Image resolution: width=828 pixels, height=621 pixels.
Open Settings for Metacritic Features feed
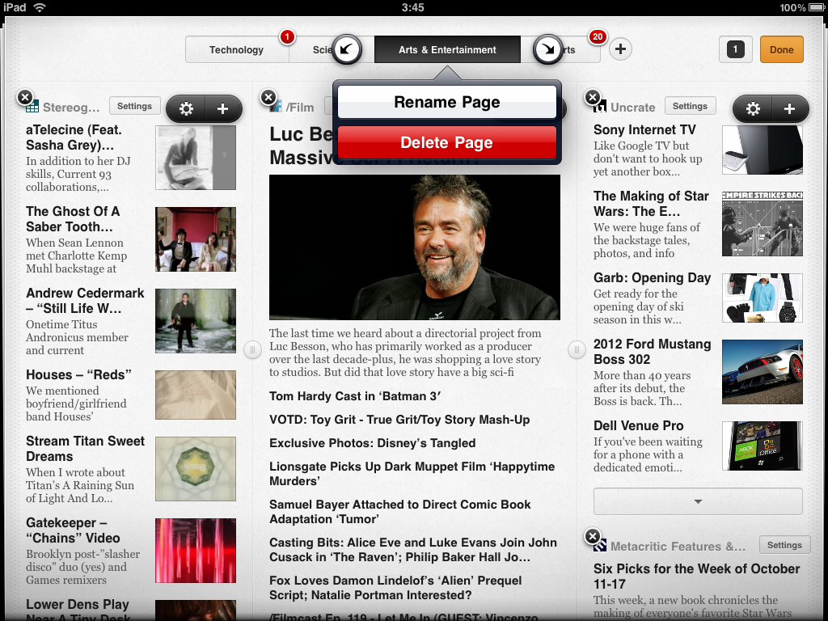784,545
